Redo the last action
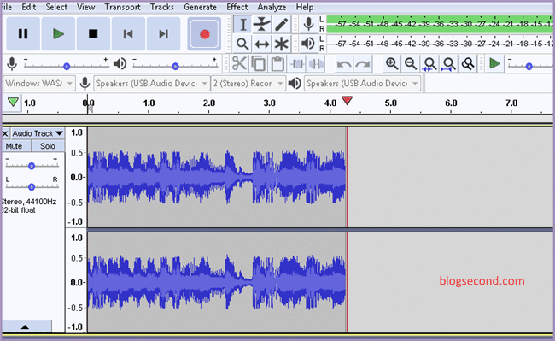Viewport: 555px width, 341px height. point(363,64)
